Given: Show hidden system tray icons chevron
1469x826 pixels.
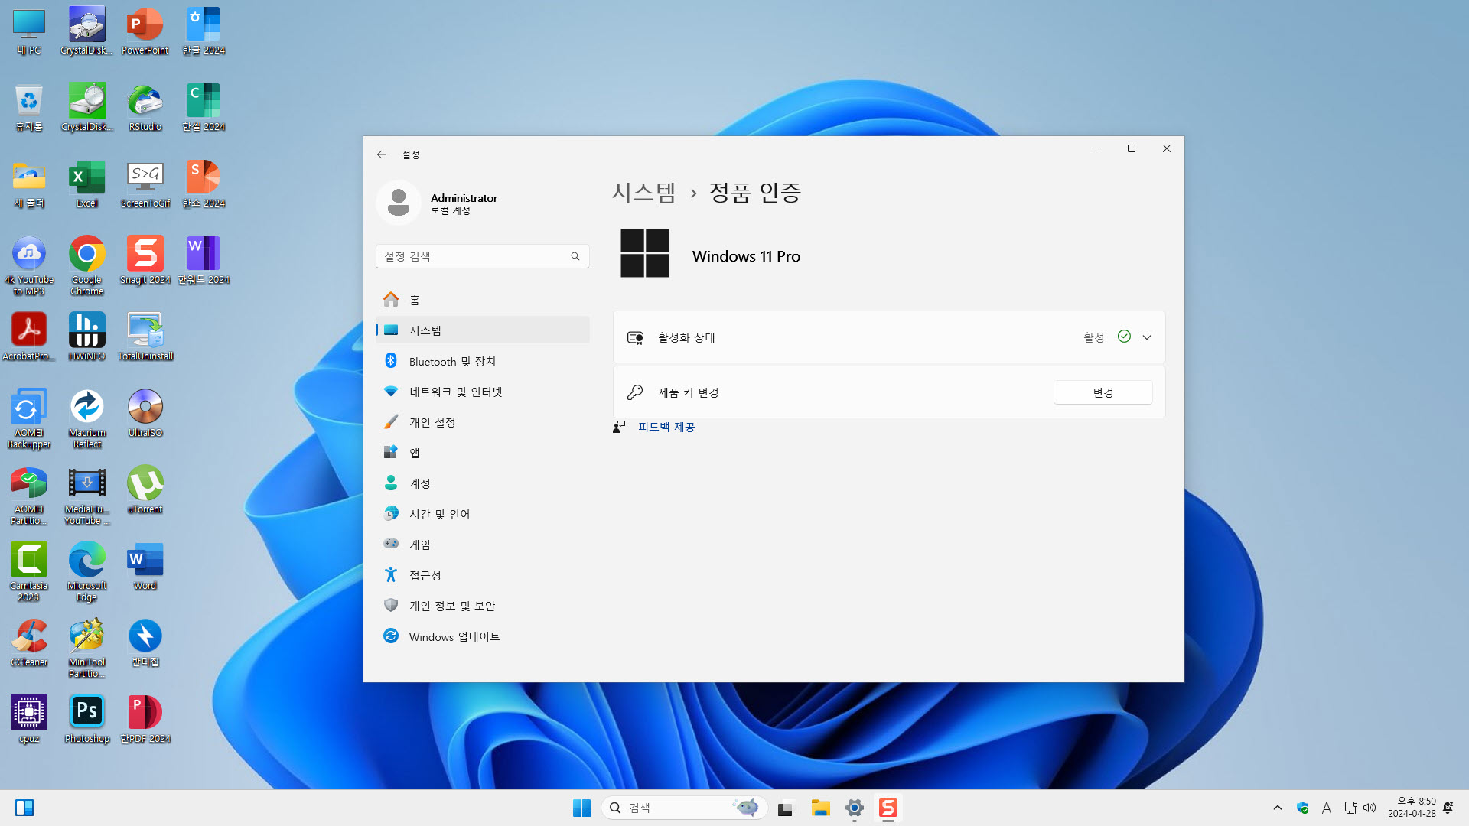Looking at the screenshot, I should [1277, 808].
